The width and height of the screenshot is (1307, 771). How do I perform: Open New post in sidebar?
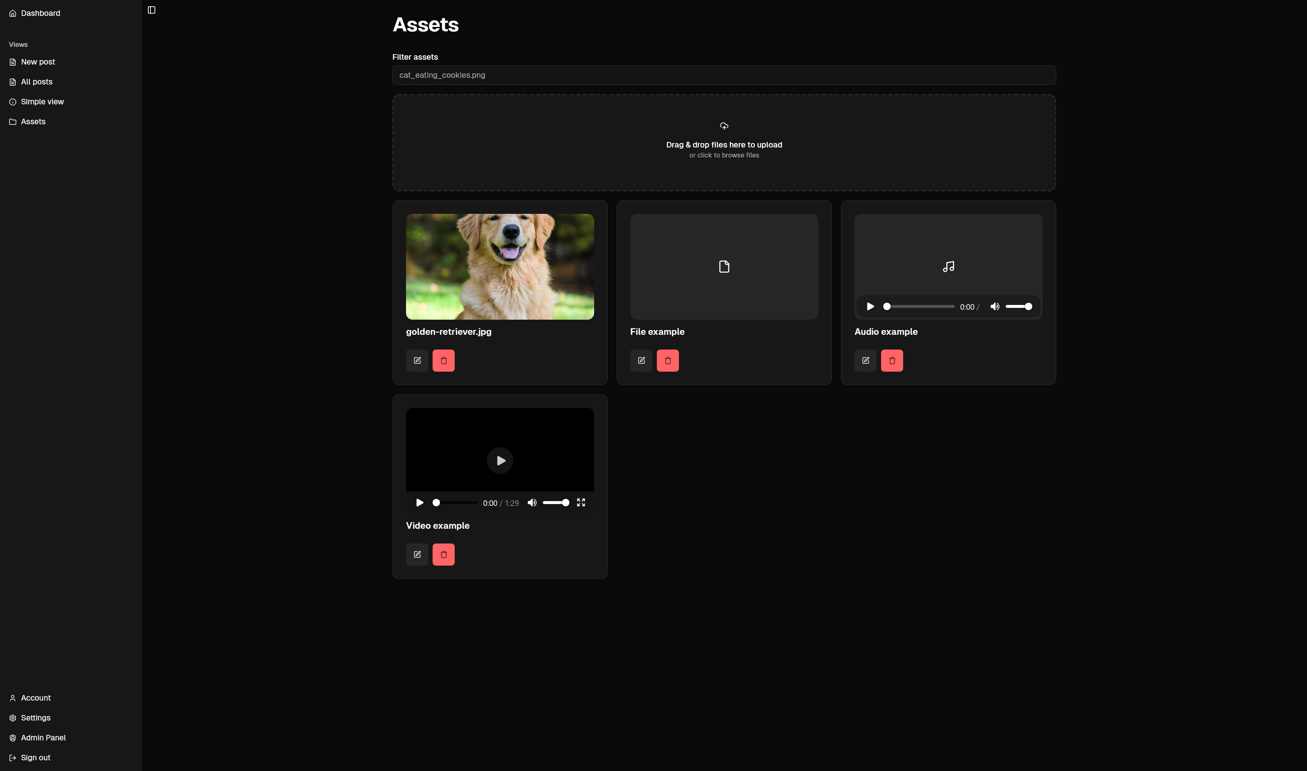pos(37,62)
